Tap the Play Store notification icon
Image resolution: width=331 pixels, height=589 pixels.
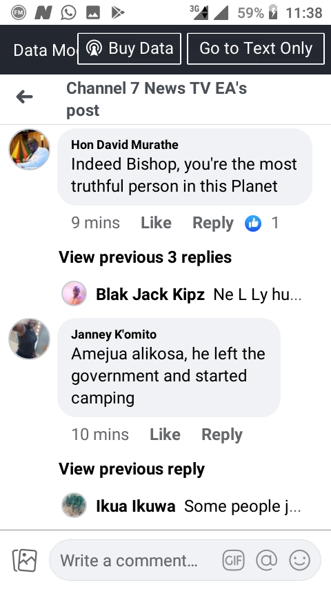(118, 13)
